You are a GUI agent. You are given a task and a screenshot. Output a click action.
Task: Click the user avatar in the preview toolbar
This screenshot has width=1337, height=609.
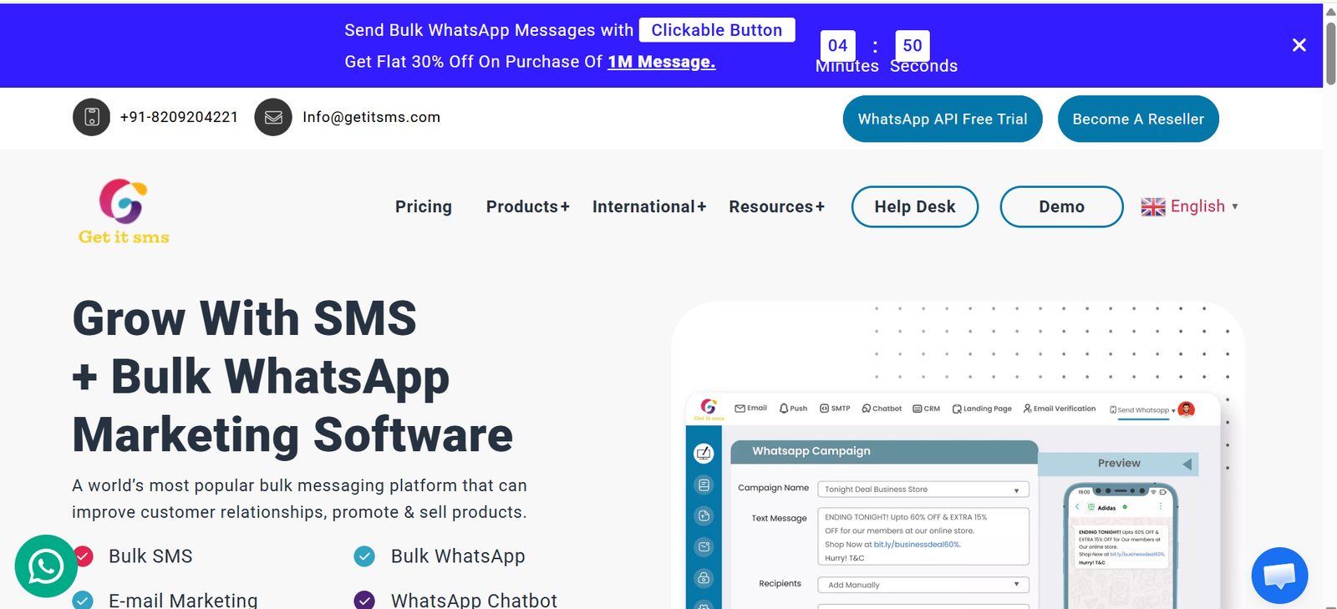[x=1186, y=409]
